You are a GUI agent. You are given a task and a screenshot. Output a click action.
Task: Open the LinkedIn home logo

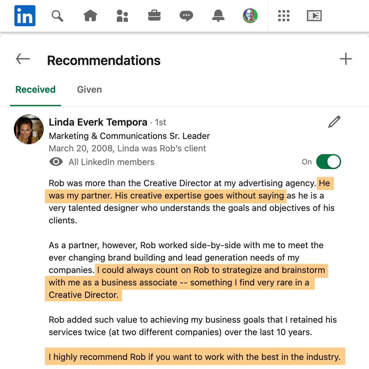pos(25,16)
